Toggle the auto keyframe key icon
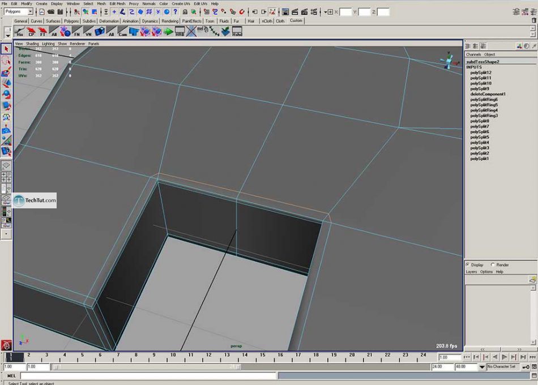538x385 pixels. pos(526,367)
